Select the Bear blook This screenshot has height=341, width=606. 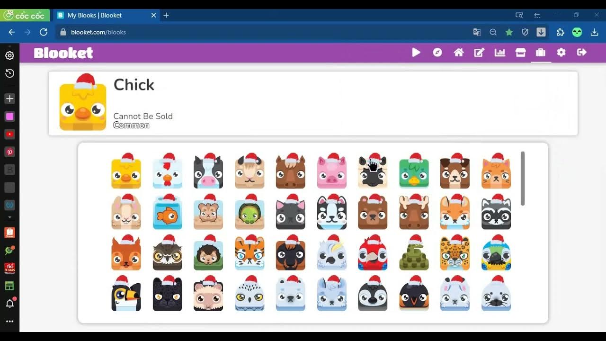(373, 212)
